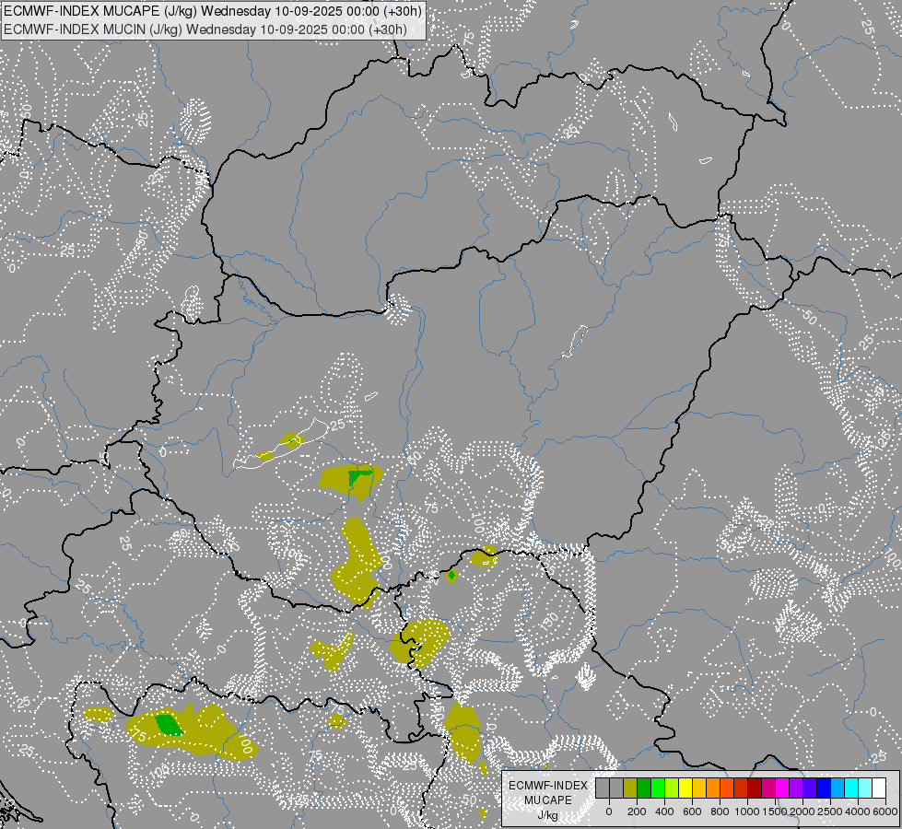902x829 pixels.
Task: Click the MUCIN header line at top
Action: (205, 29)
